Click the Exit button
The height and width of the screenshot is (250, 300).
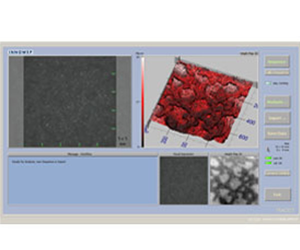point(276,194)
